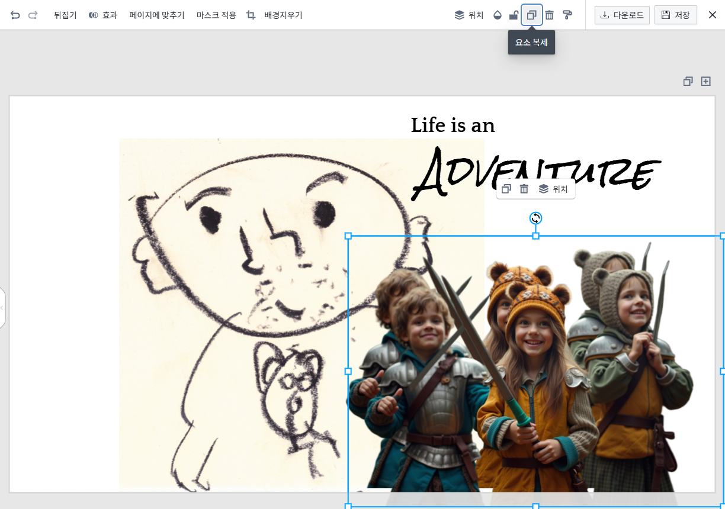Click 뒤집기 flip option

coord(65,15)
